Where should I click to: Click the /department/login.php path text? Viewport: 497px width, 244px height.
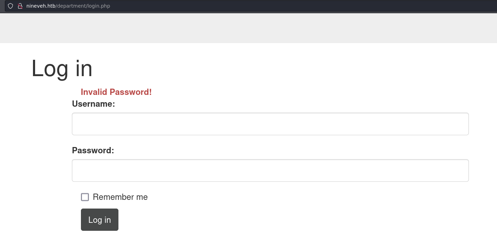83,6
